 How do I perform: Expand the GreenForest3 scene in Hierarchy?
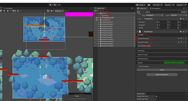99,29
